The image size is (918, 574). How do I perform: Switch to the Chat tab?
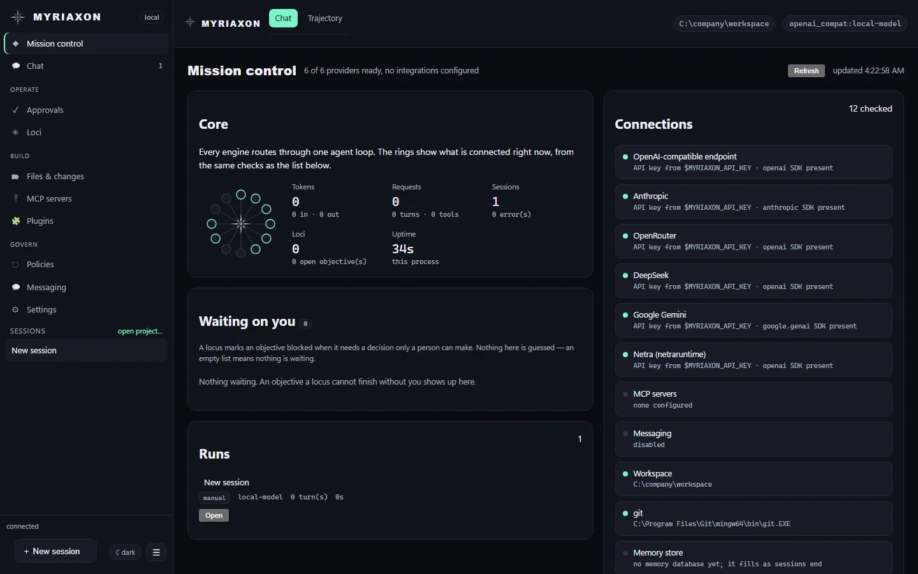283,18
